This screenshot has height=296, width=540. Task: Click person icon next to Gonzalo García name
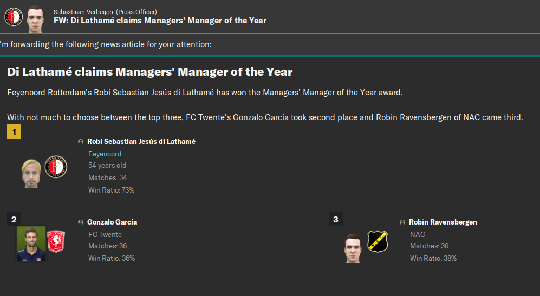pos(81,222)
